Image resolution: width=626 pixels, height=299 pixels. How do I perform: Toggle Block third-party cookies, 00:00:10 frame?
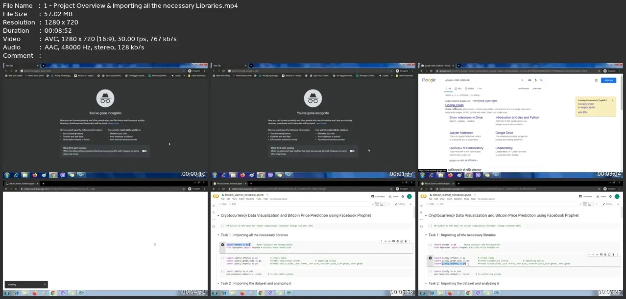coord(145,151)
